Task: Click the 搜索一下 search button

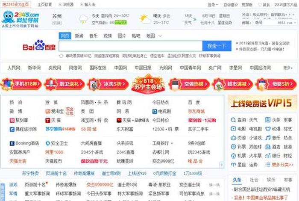Action: (217, 46)
